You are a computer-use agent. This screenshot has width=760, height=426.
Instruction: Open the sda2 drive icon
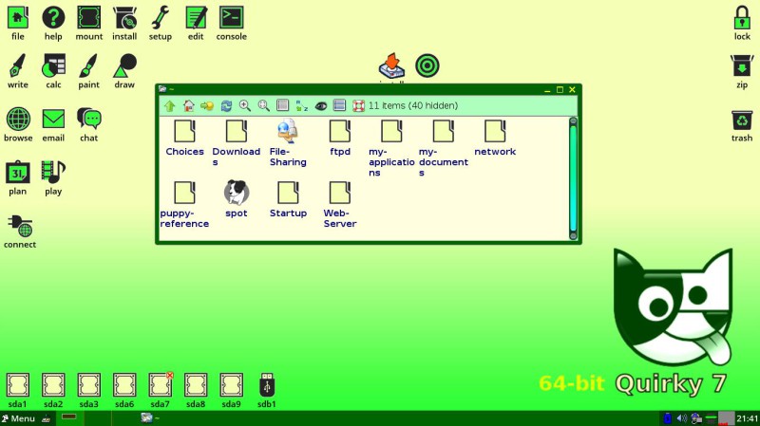coord(53,385)
